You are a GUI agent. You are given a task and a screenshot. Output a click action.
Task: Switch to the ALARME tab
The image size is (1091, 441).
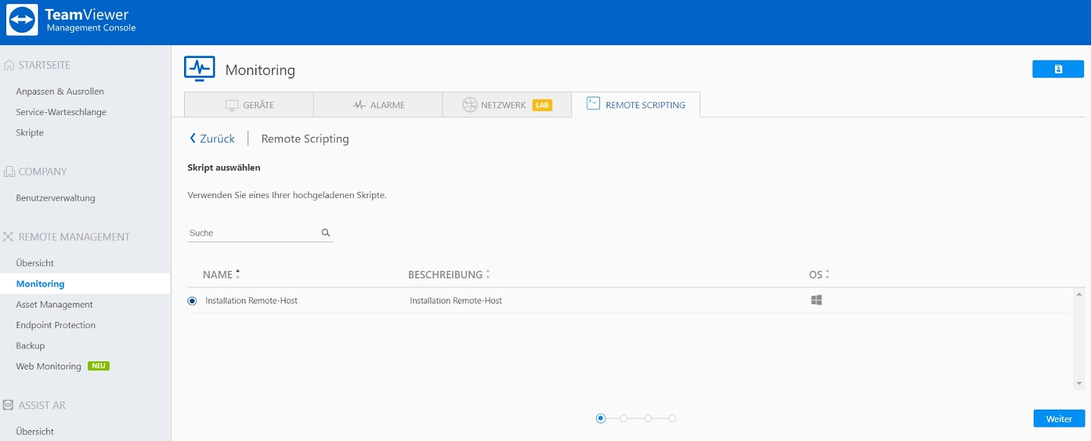[x=378, y=105]
